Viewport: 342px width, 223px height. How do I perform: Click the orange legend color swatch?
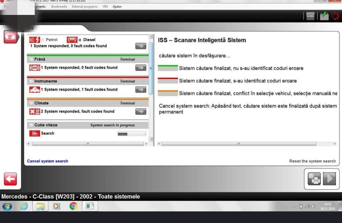168,93
